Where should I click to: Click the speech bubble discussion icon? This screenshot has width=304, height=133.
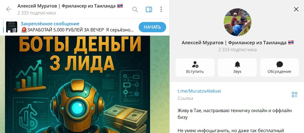(280, 64)
